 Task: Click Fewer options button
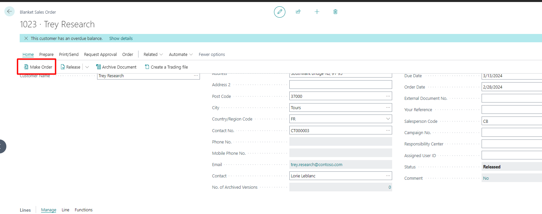[x=212, y=54]
